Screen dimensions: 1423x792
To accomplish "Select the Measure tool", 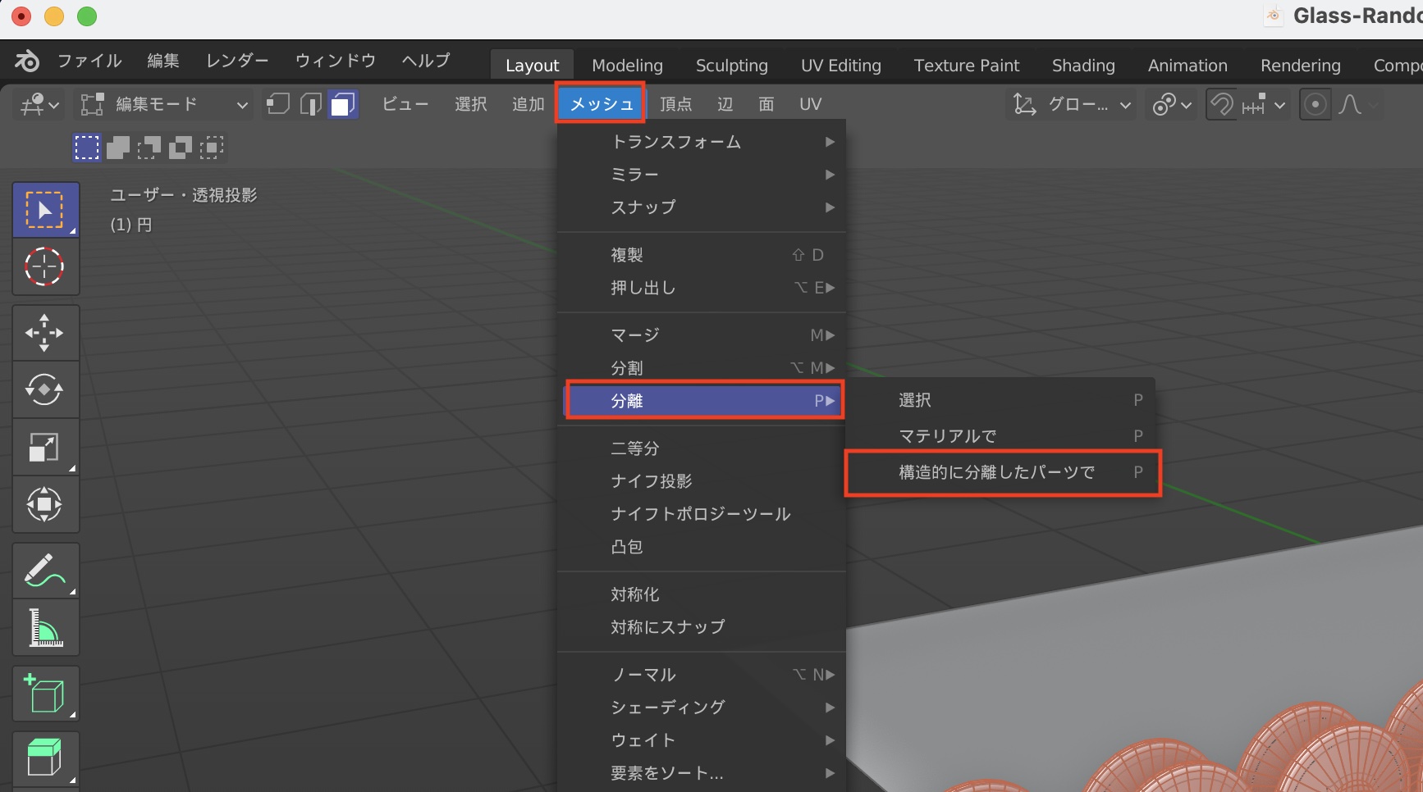I will 44,628.
